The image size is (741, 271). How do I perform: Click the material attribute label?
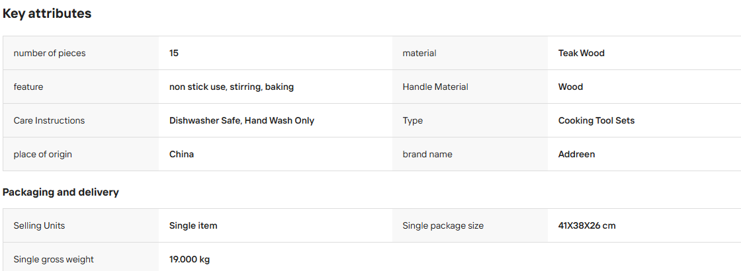[419, 54]
